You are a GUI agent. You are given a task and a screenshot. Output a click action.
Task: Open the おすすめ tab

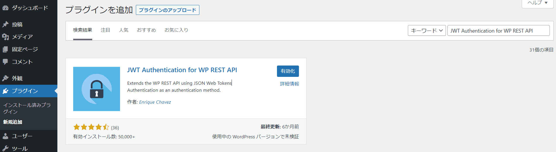(x=146, y=30)
